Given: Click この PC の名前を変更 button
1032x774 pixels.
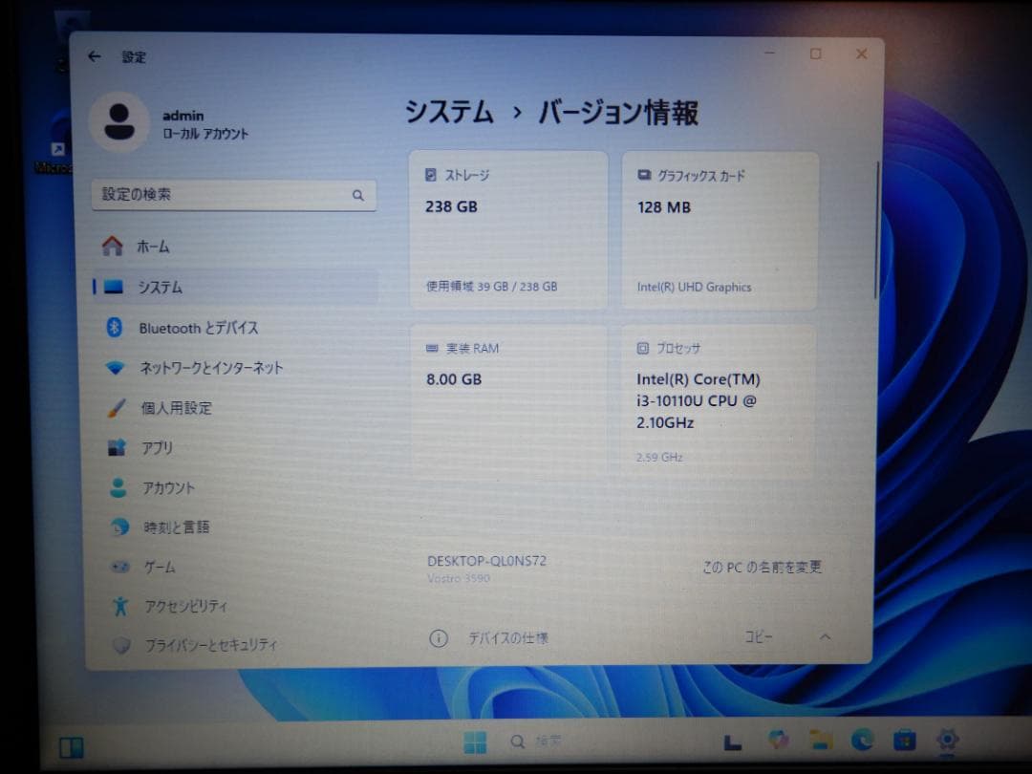Looking at the screenshot, I should coord(763,568).
